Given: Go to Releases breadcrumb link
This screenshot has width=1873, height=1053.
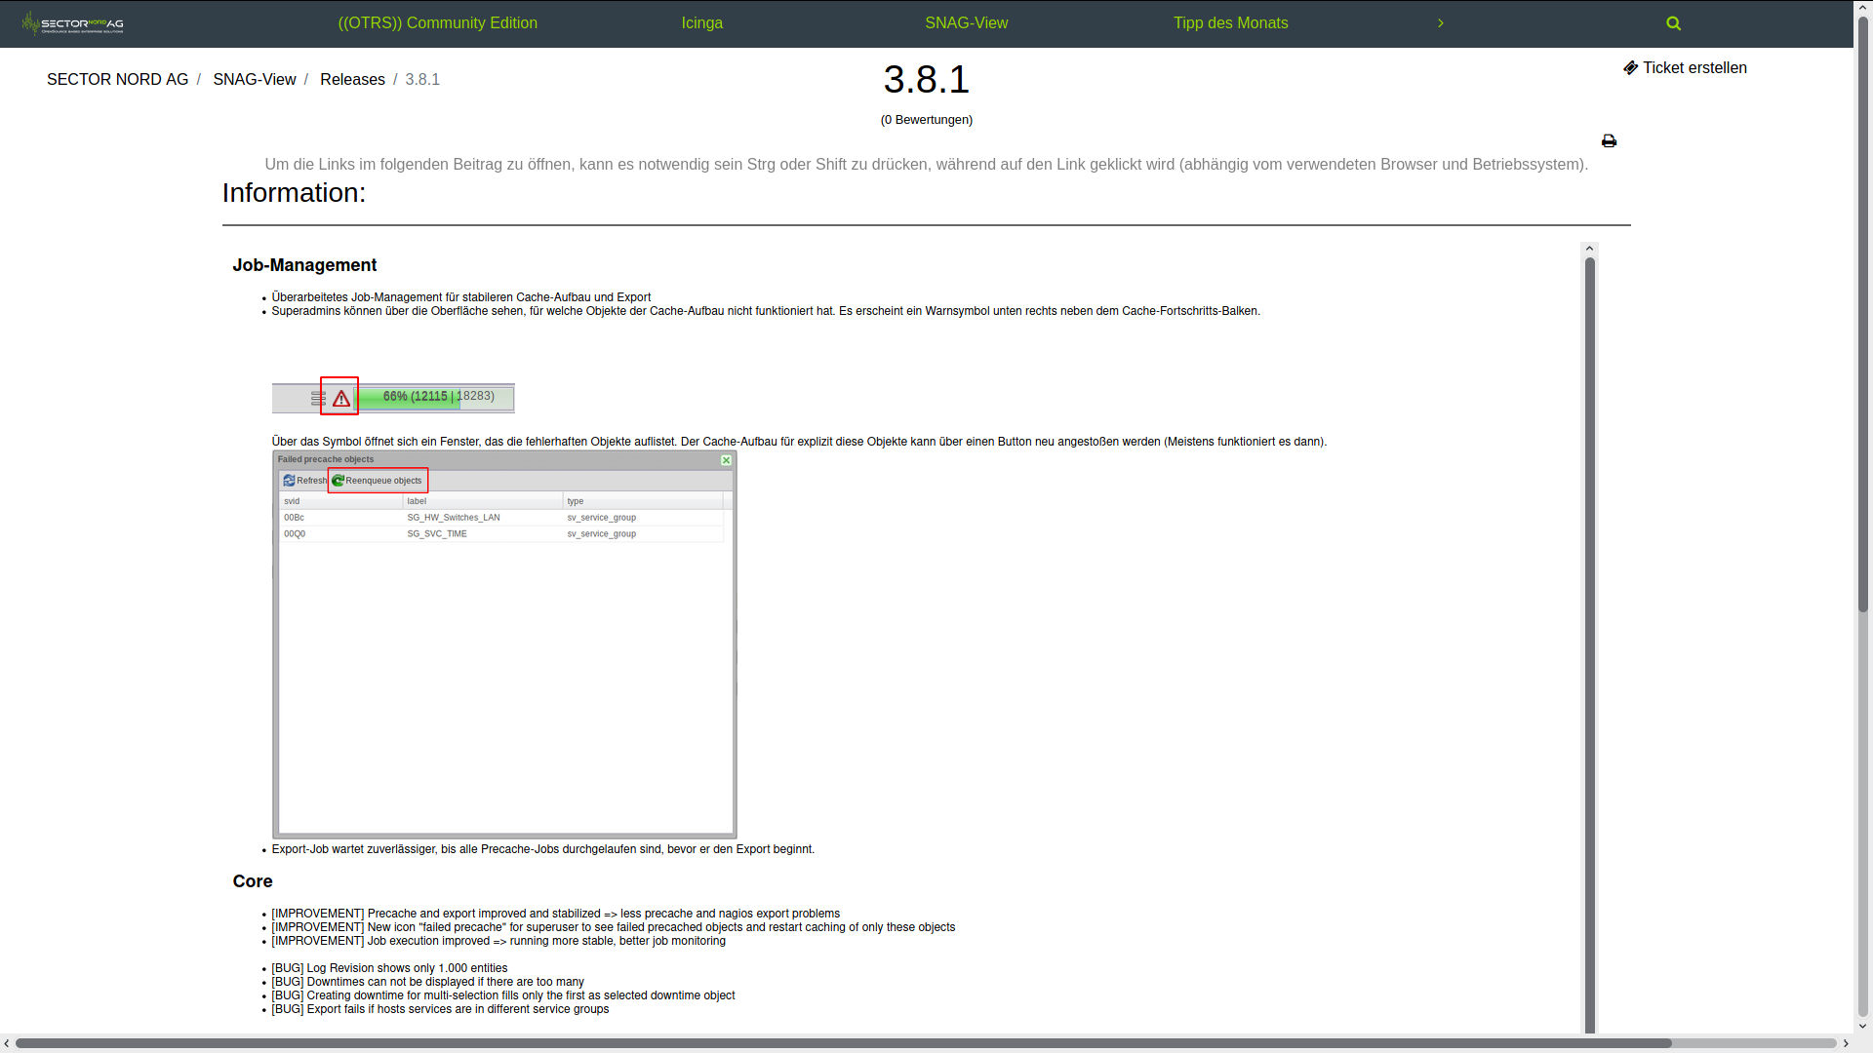Looking at the screenshot, I should [x=352, y=80].
